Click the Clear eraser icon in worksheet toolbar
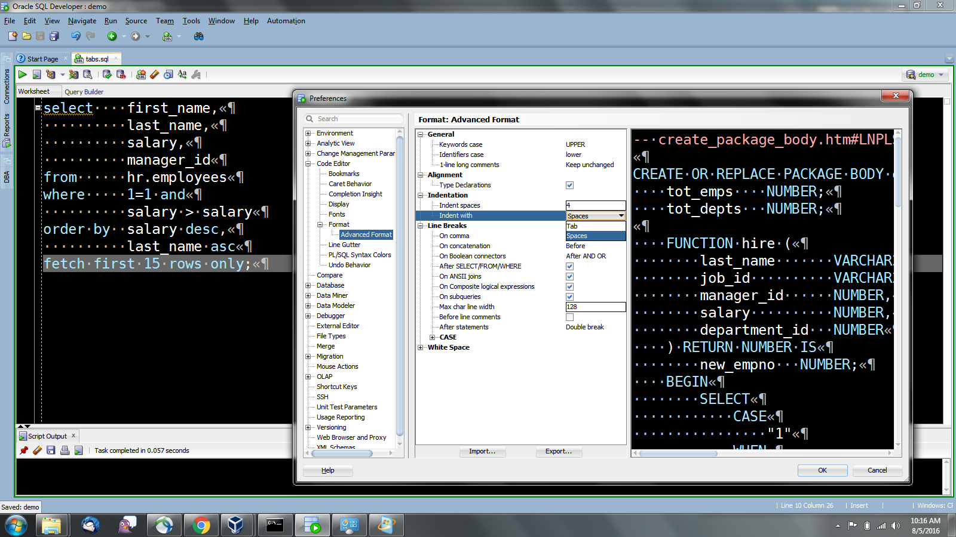The image size is (956, 537). 155,75
